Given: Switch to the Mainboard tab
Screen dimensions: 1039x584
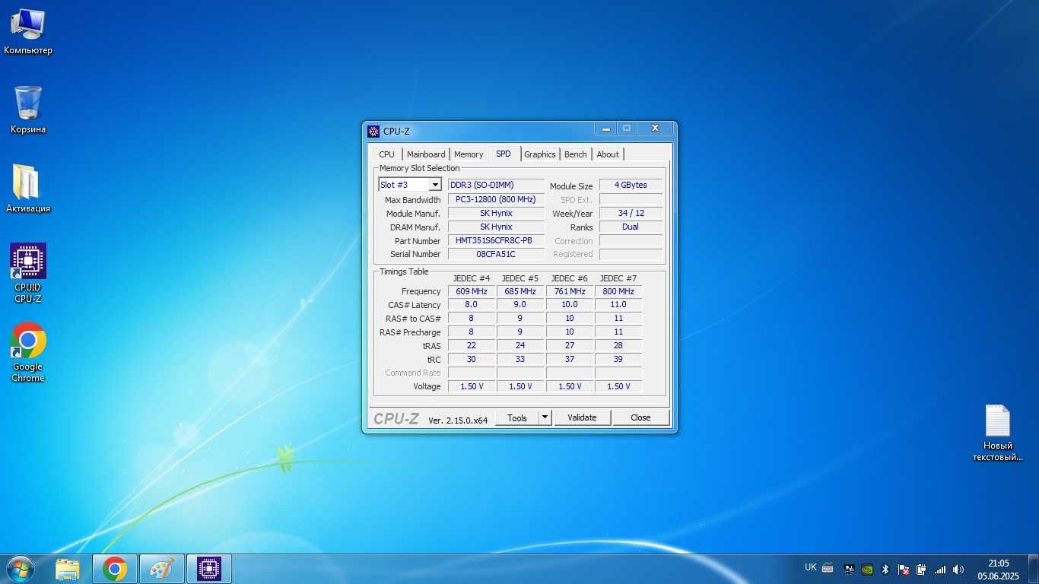Looking at the screenshot, I should click(426, 154).
